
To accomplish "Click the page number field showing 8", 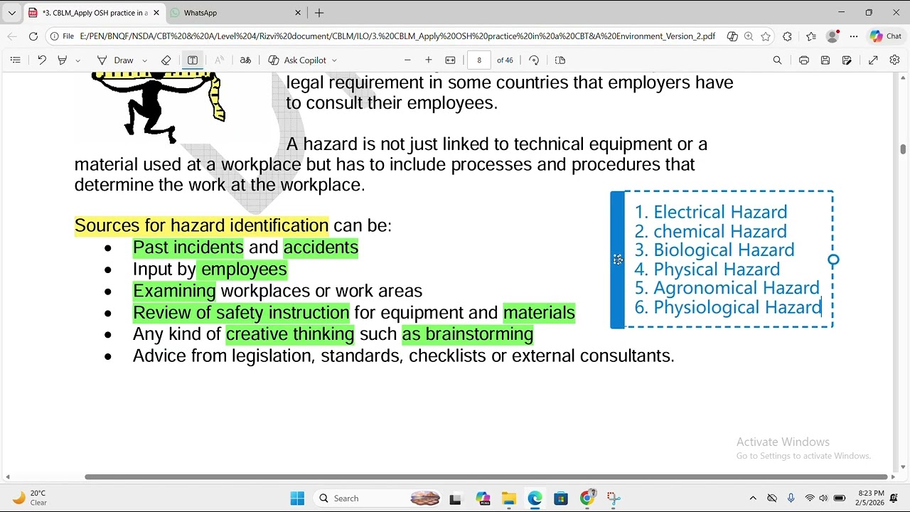I will (479, 60).
